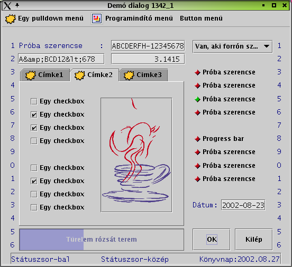Switch to the Címke3 tab
Screen dimensions: 292x267
coord(143,75)
